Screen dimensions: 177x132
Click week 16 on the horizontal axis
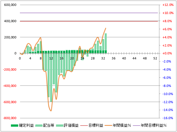(62, 58)
